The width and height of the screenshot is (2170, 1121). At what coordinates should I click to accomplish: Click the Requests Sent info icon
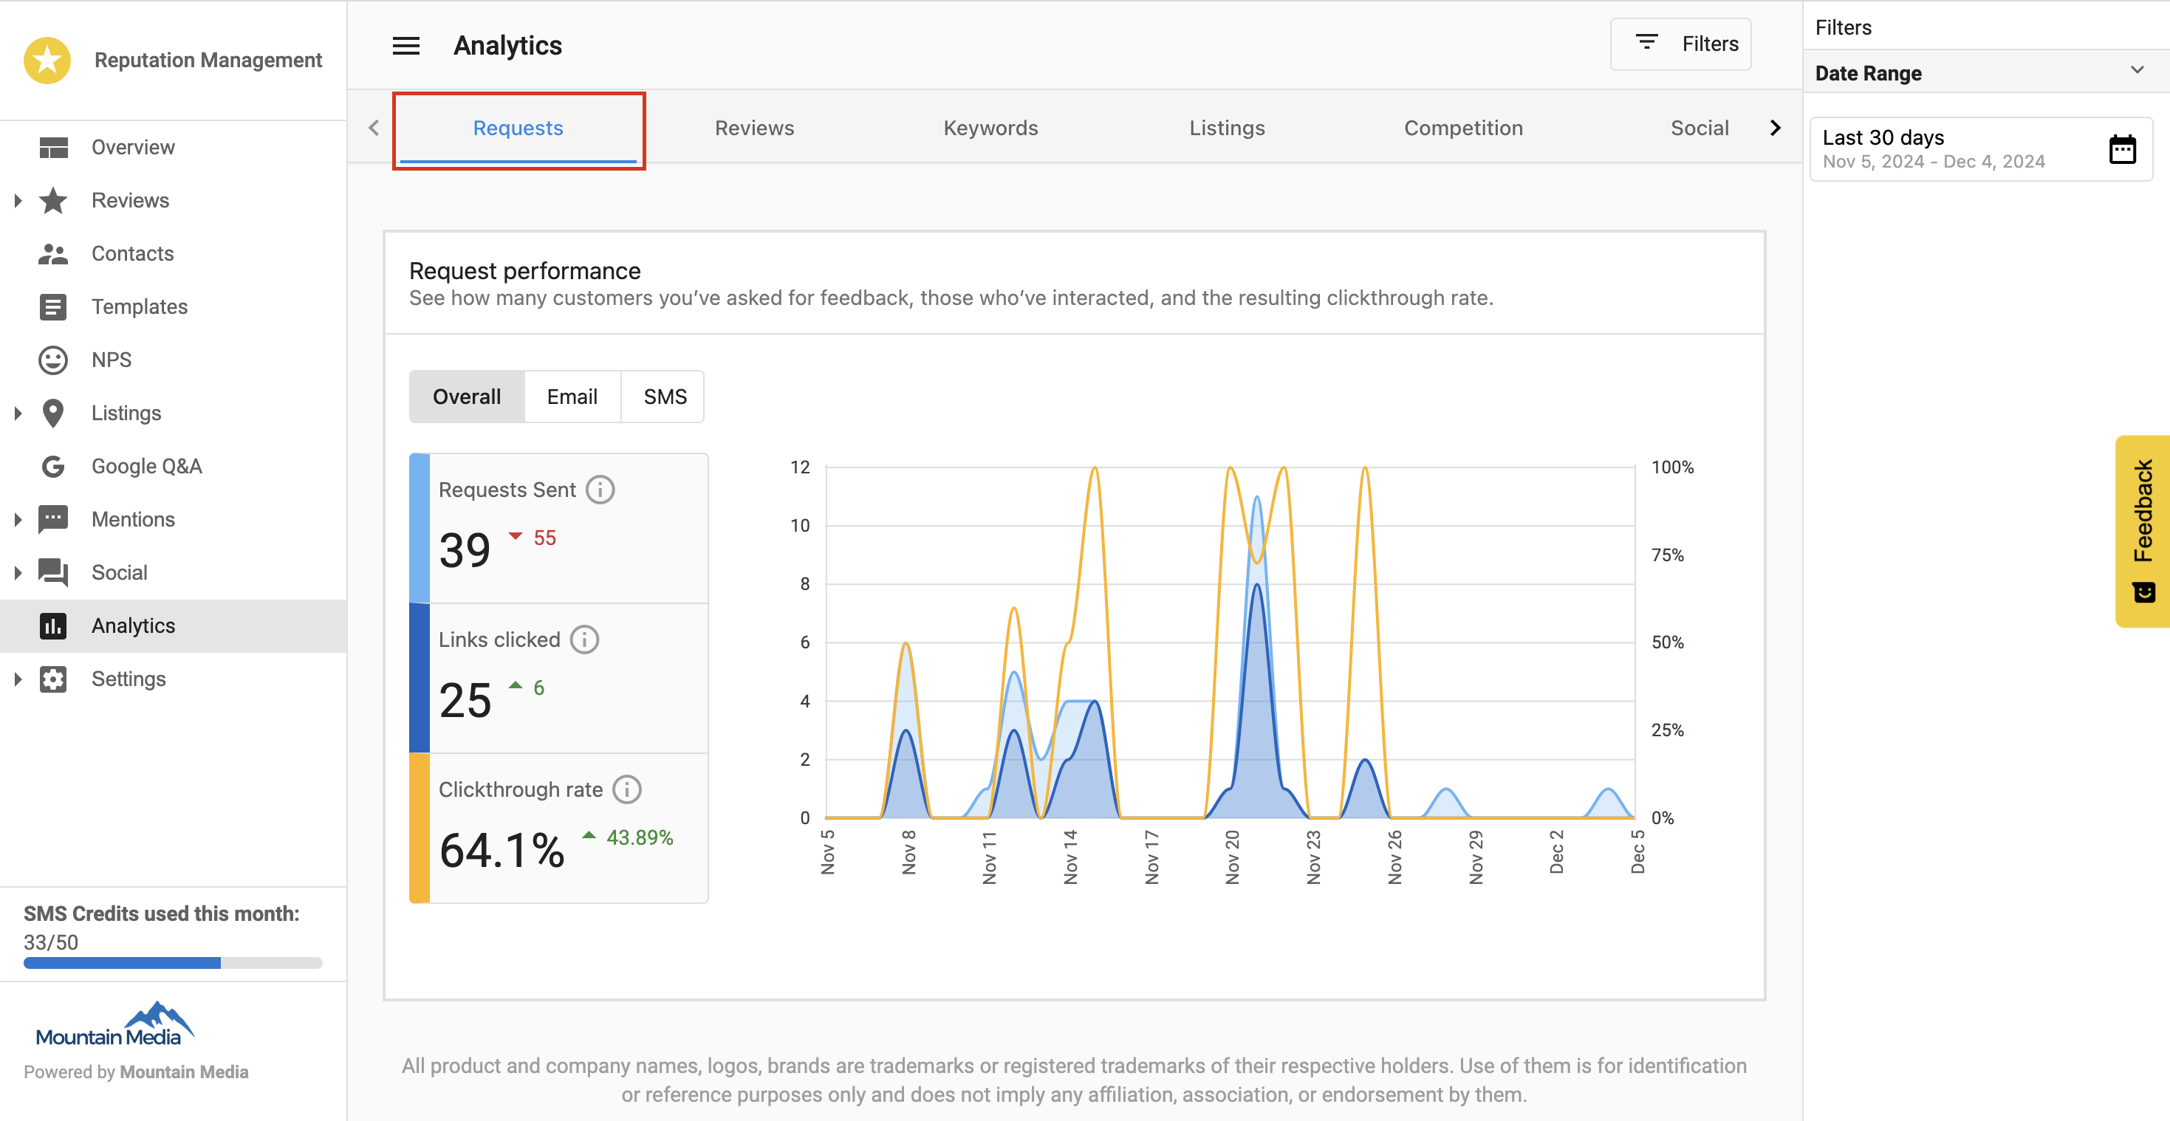point(600,490)
